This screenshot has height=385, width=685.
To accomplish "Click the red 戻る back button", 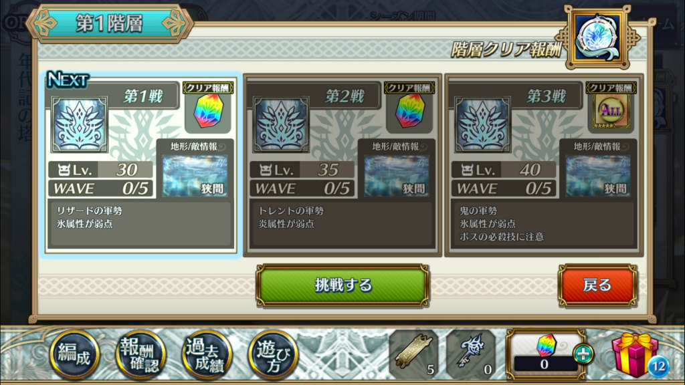I will point(597,285).
